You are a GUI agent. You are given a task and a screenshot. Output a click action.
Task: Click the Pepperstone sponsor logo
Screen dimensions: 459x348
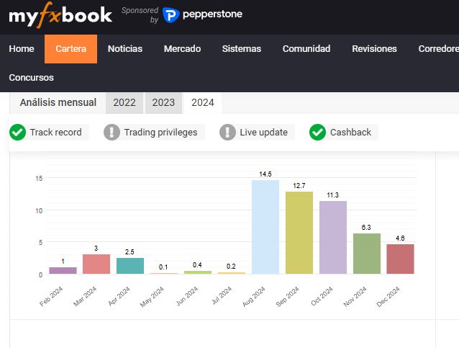pos(202,14)
